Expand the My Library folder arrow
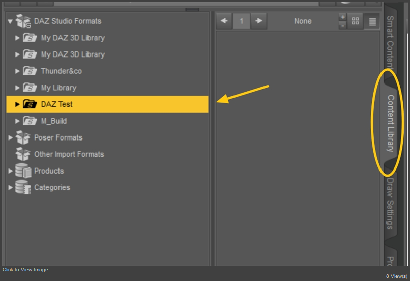 point(17,88)
